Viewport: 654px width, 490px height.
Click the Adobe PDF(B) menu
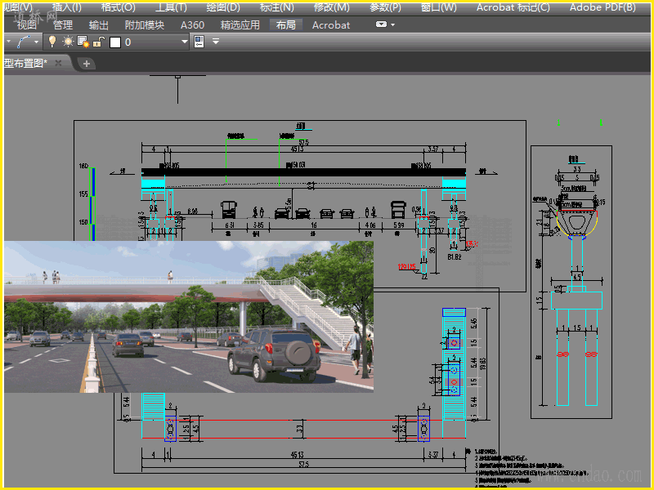[602, 7]
